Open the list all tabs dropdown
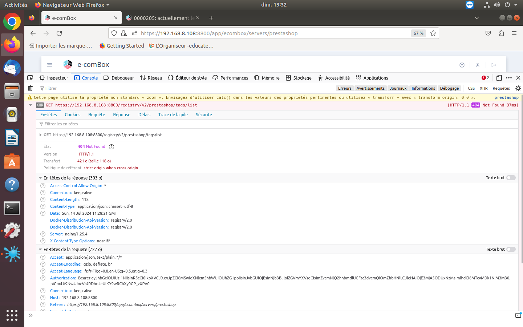 [x=477, y=18]
